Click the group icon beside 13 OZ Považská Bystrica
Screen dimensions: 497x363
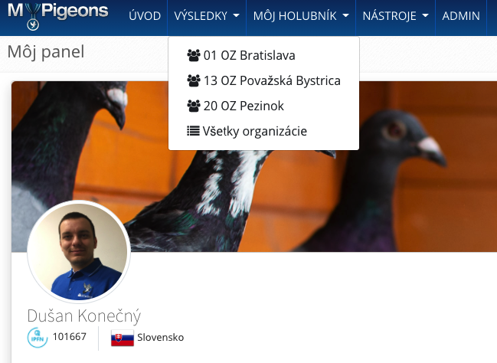point(193,80)
